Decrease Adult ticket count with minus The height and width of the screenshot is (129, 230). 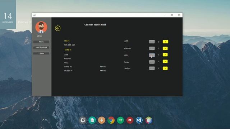[x=152, y=42]
